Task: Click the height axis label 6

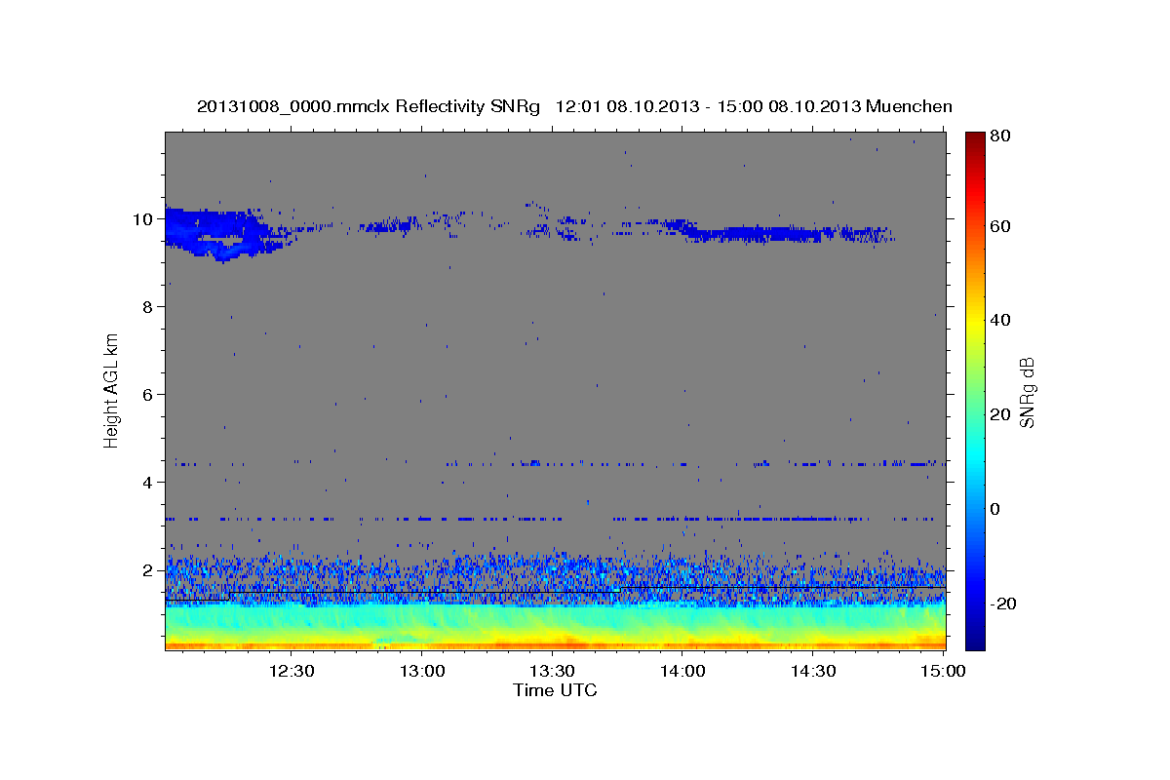Action: click(149, 395)
